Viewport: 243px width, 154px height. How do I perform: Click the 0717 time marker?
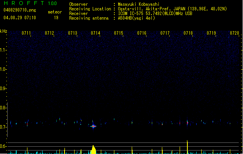click(x=165, y=33)
